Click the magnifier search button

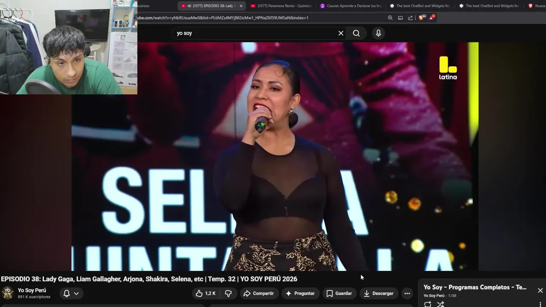pyautogui.click(x=356, y=33)
